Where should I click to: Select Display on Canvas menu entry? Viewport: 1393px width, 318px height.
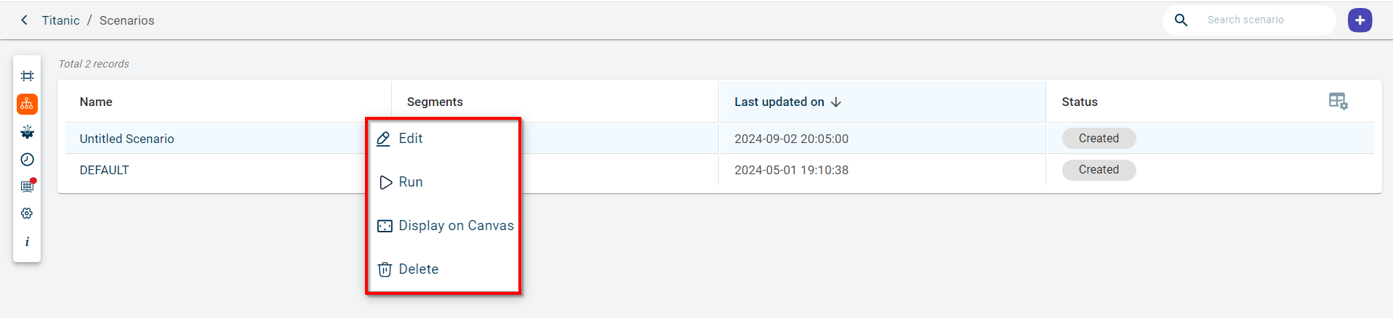pos(456,226)
